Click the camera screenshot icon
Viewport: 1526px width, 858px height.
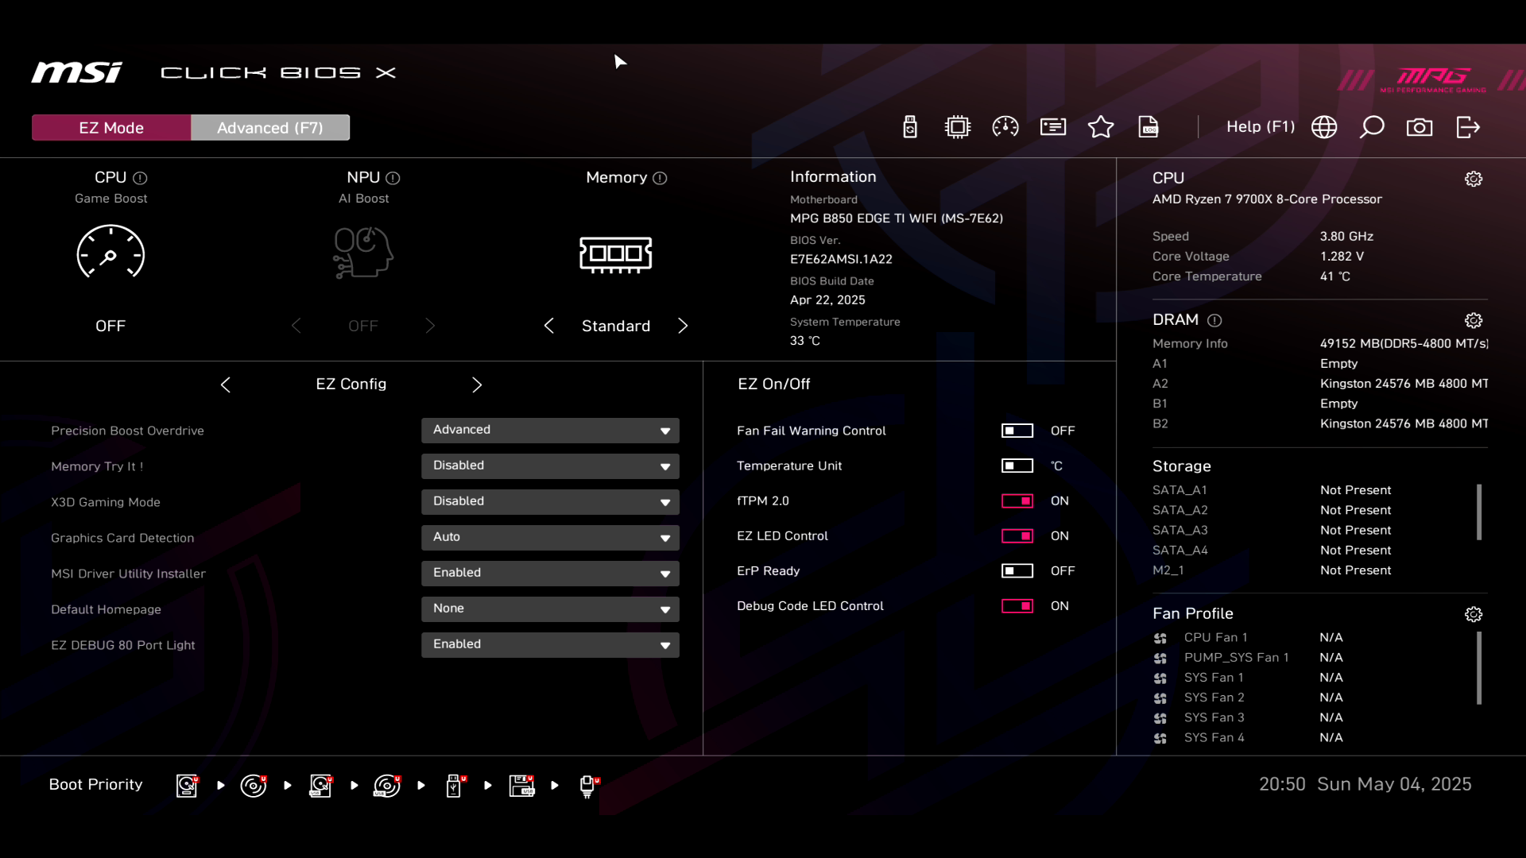(x=1419, y=127)
